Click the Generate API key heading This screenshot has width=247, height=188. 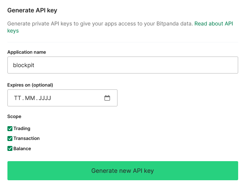coord(32,10)
